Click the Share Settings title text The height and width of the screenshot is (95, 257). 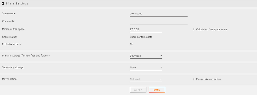point(17,3)
